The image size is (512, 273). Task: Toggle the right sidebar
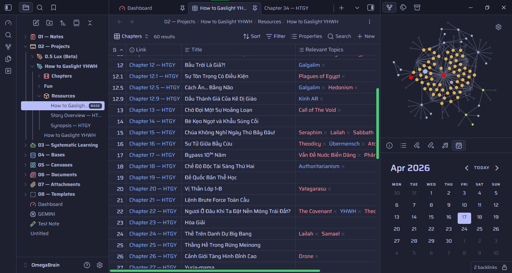click(371, 7)
